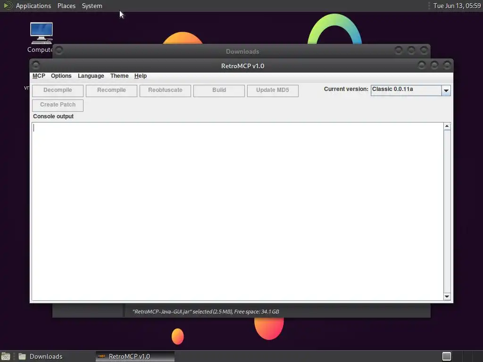Screen dimensions: 483x362
Task: Open the Applications menu in top panel
Action: coord(33,6)
